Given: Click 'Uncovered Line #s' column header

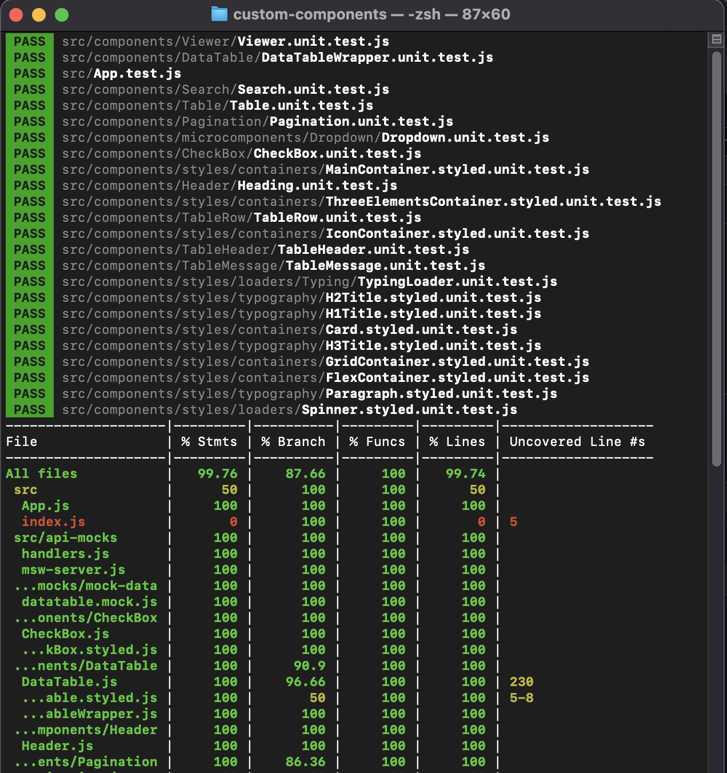Looking at the screenshot, I should (x=577, y=442).
